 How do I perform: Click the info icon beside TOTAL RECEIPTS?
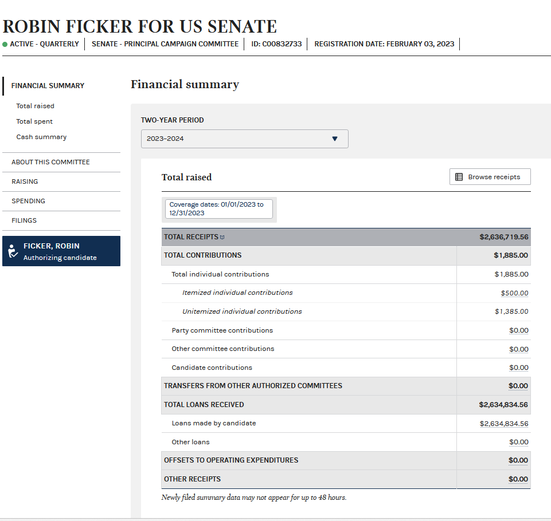tap(222, 236)
